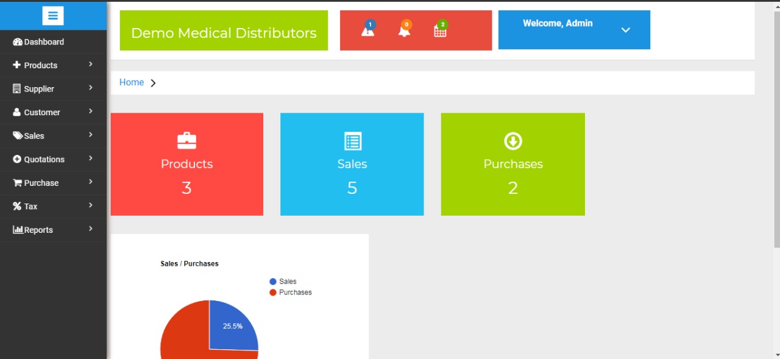The width and height of the screenshot is (780, 359).
Task: Expand the Reports sidebar chevron
Action: click(90, 229)
